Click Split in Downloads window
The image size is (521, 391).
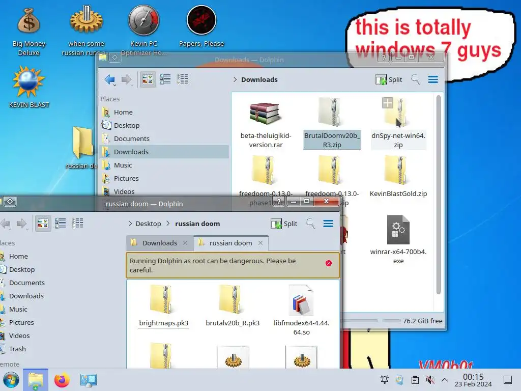pyautogui.click(x=389, y=79)
